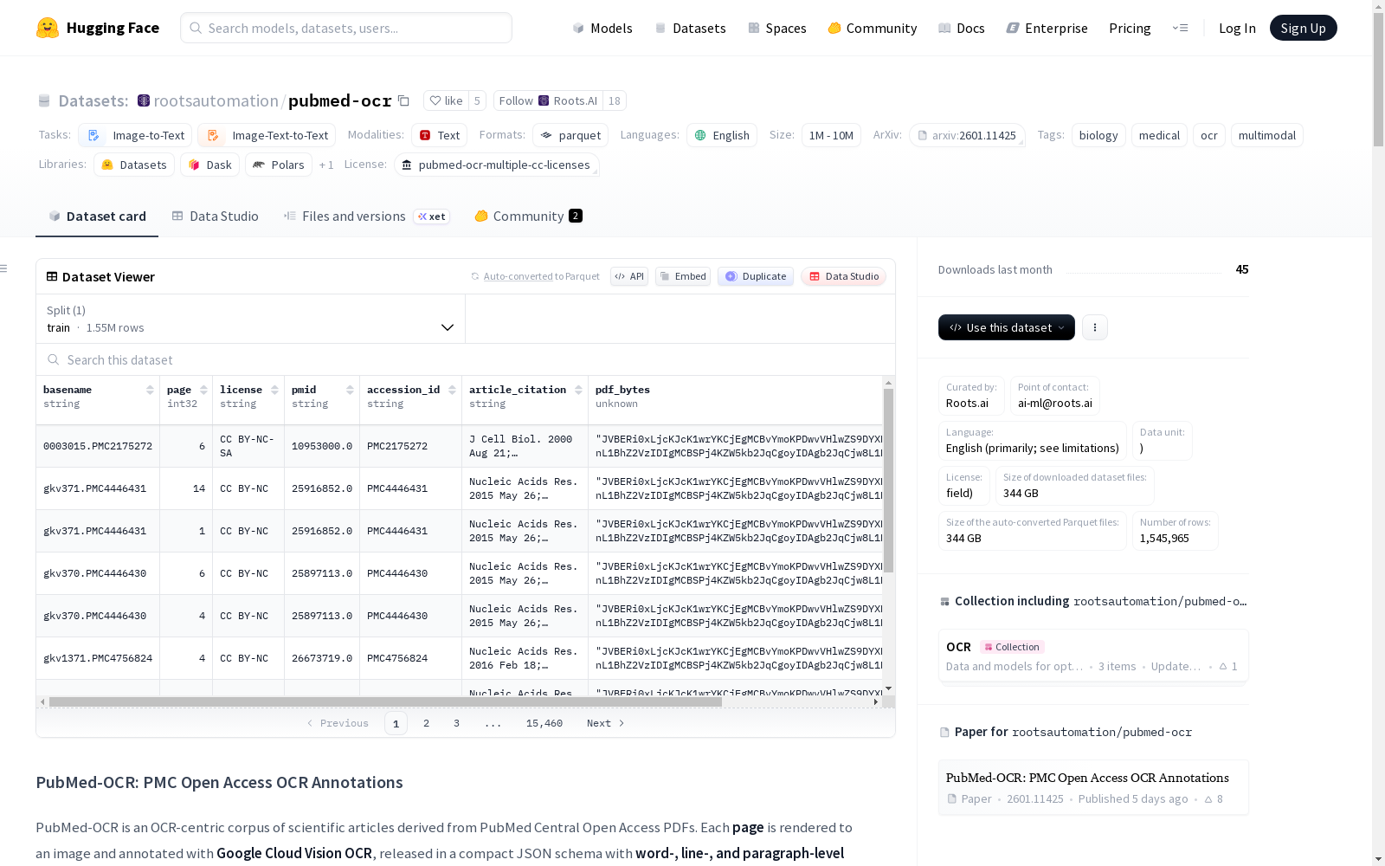Click the sort icon on license column
This screenshot has width=1385, height=866.
tap(274, 390)
